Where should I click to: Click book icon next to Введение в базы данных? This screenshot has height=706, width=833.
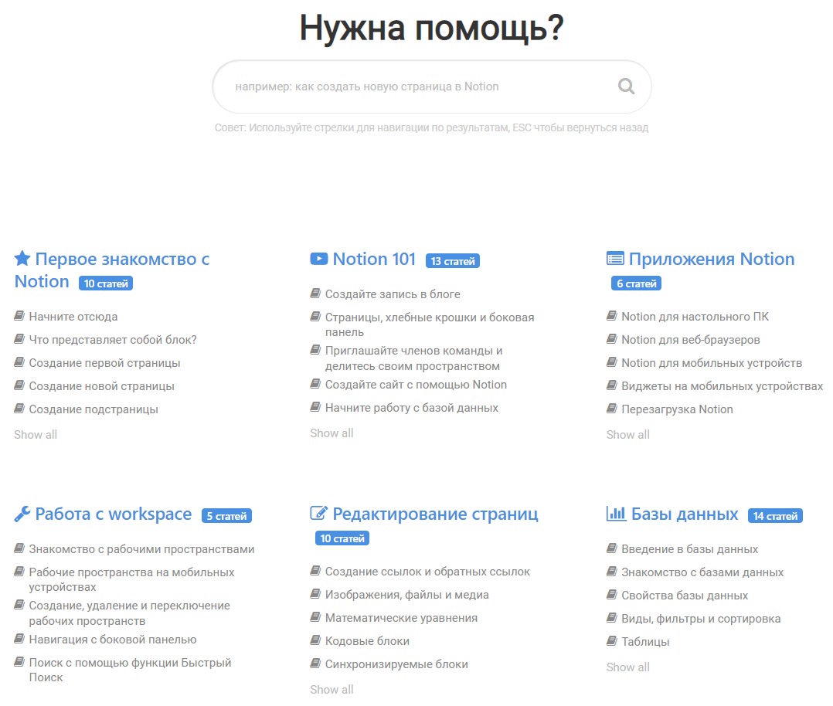coord(612,548)
